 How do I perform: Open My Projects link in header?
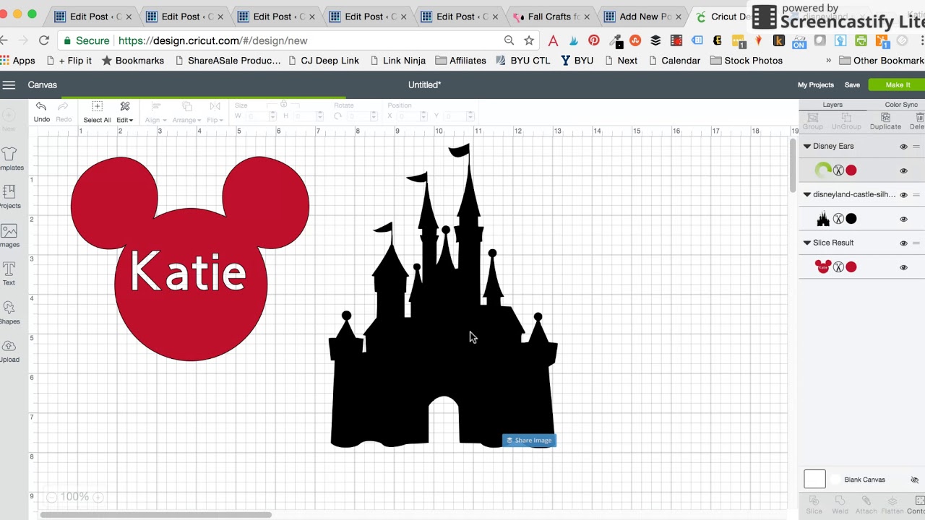coord(815,85)
